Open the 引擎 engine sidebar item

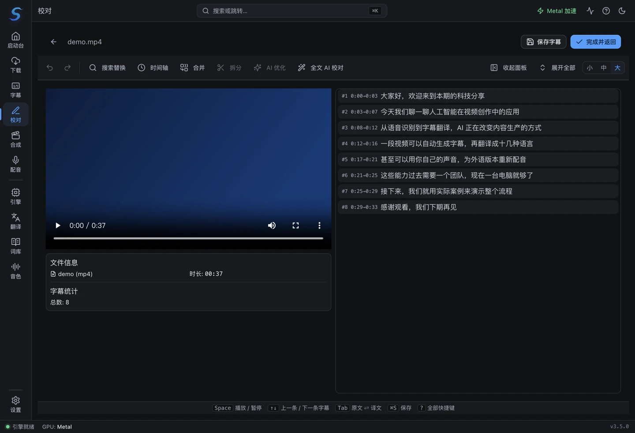point(15,196)
